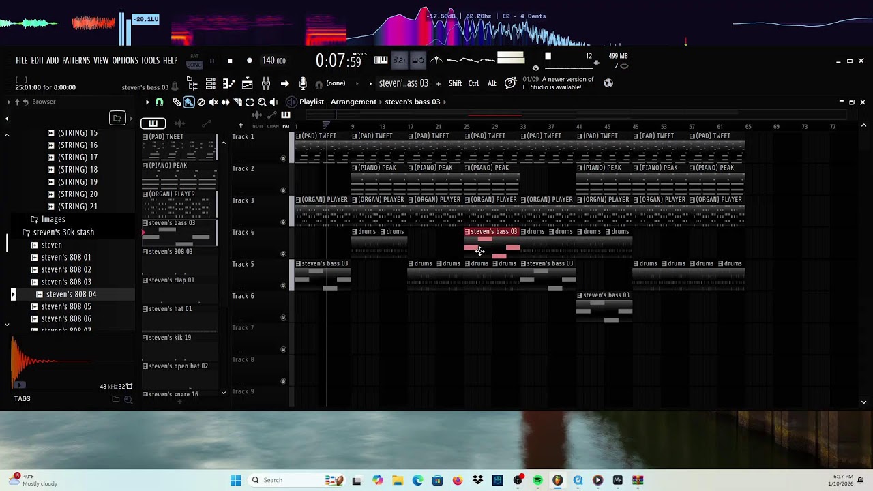Image resolution: width=873 pixels, height=491 pixels.
Task: Toggle mute on Track 4
Action: tap(284, 254)
